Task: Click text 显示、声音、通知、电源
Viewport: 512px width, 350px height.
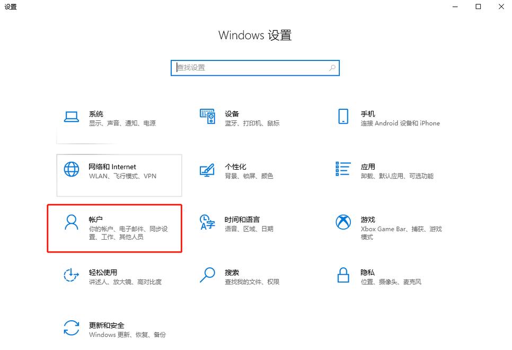Action: pyautogui.click(x=122, y=123)
